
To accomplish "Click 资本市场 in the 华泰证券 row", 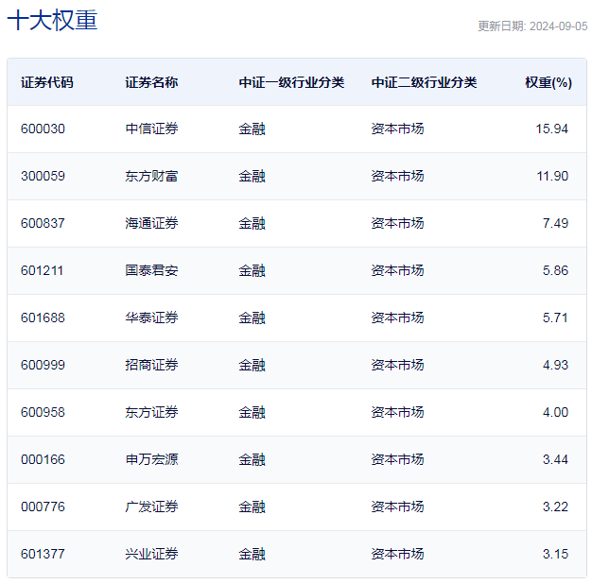I will [x=397, y=318].
